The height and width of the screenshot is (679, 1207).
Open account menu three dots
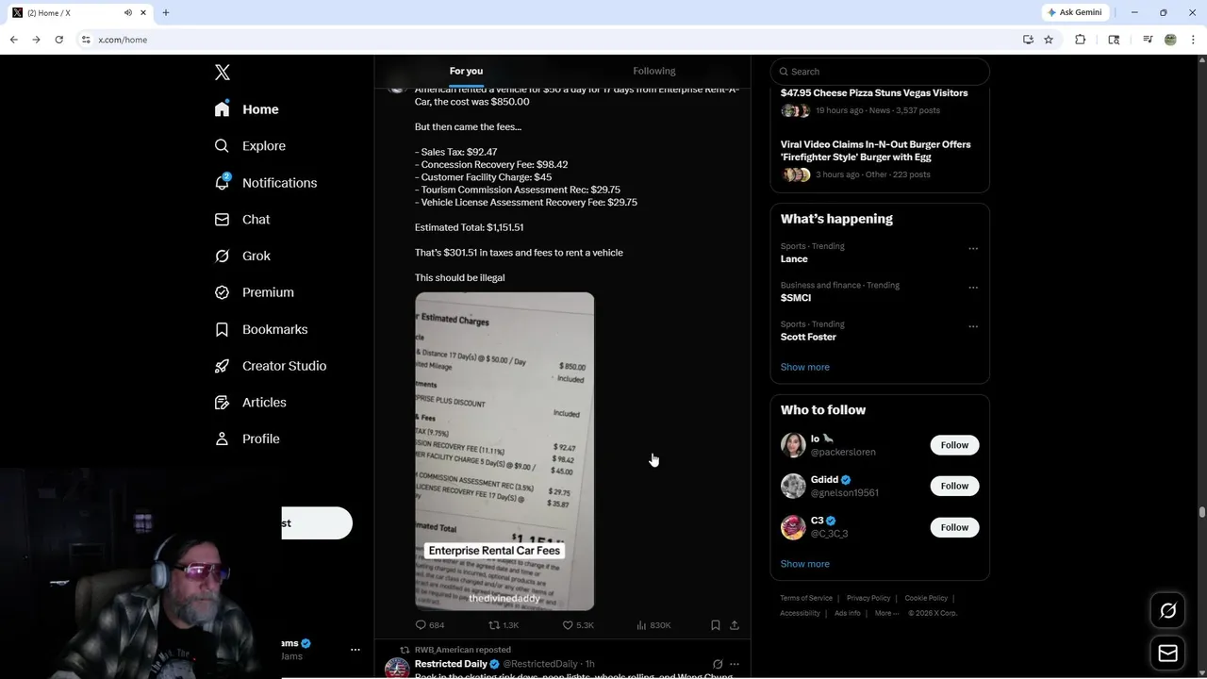pos(355,650)
